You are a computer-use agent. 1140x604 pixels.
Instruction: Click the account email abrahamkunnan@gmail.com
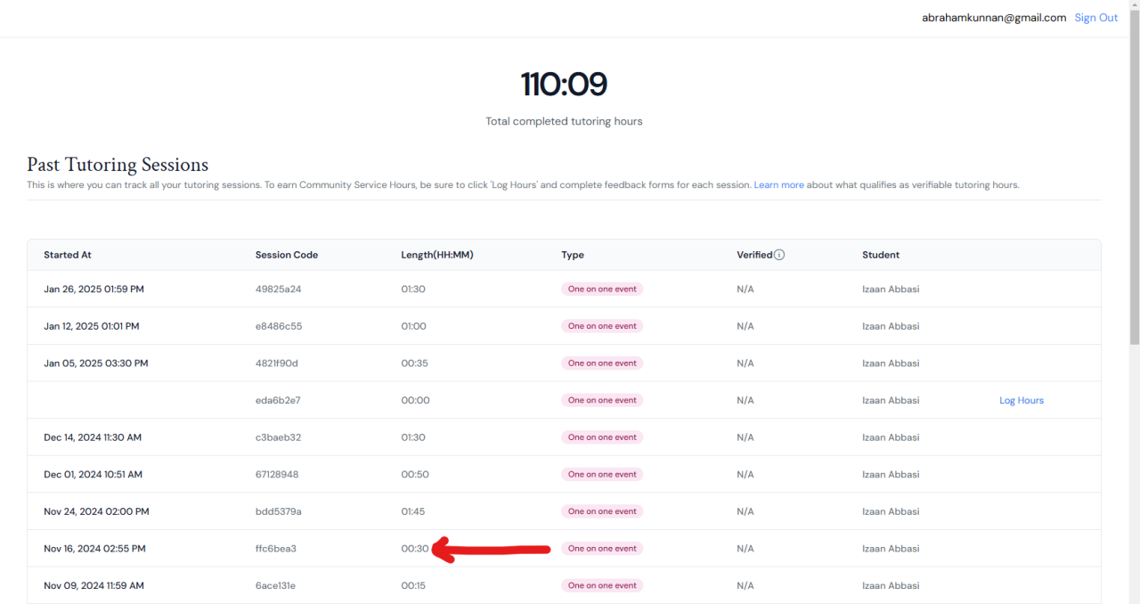point(993,18)
